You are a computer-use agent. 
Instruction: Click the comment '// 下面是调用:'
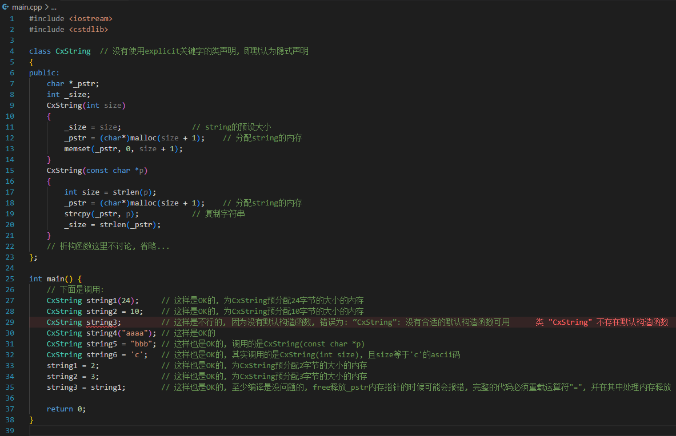tap(75, 289)
